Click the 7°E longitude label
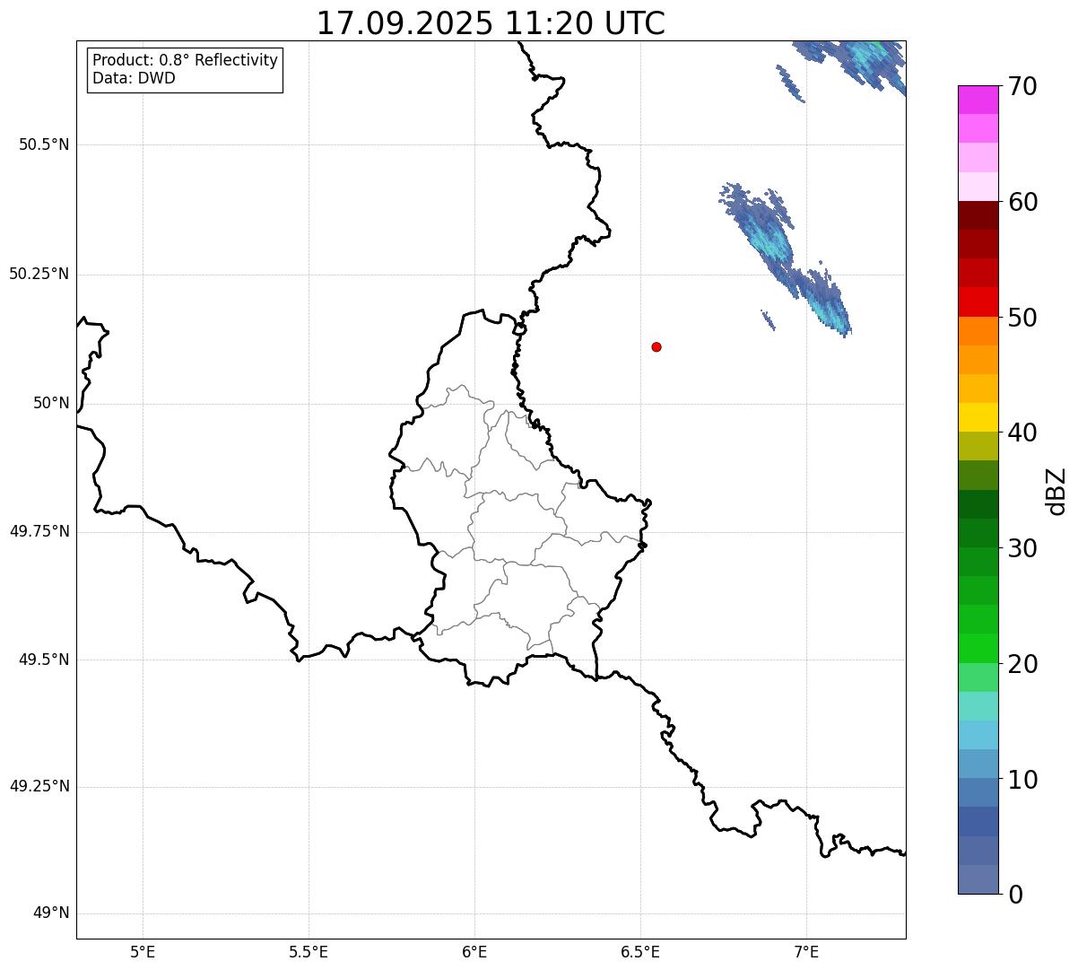This screenshot has width=1078, height=970. (806, 951)
